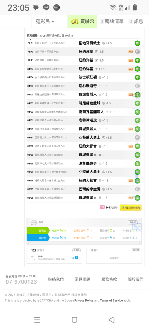The image size is (149, 331).
Task: Click 運彩盤 莊家殺手 6 次 stat
Action: (x=107, y=238)
